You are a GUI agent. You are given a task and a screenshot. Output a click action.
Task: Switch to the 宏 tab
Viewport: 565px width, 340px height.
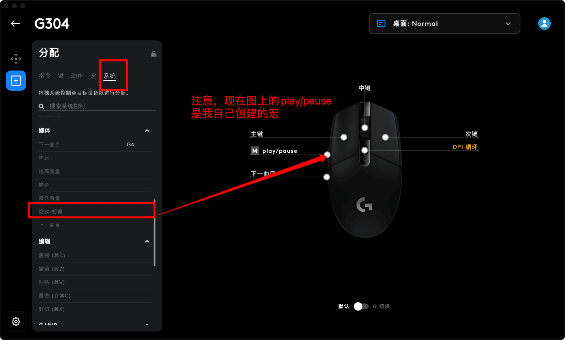(93, 76)
